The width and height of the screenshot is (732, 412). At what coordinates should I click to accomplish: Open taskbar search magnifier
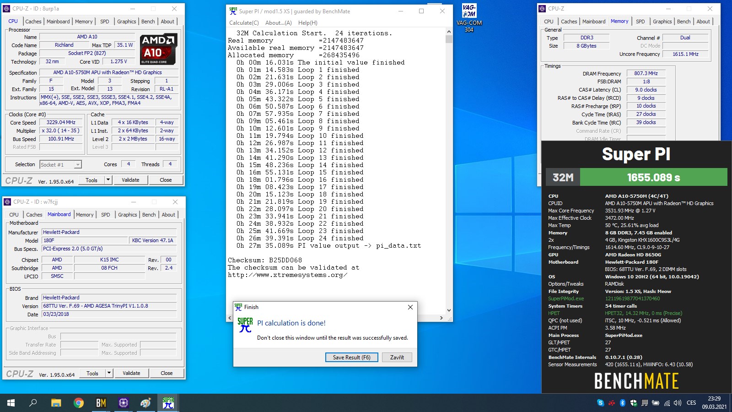[x=33, y=403]
